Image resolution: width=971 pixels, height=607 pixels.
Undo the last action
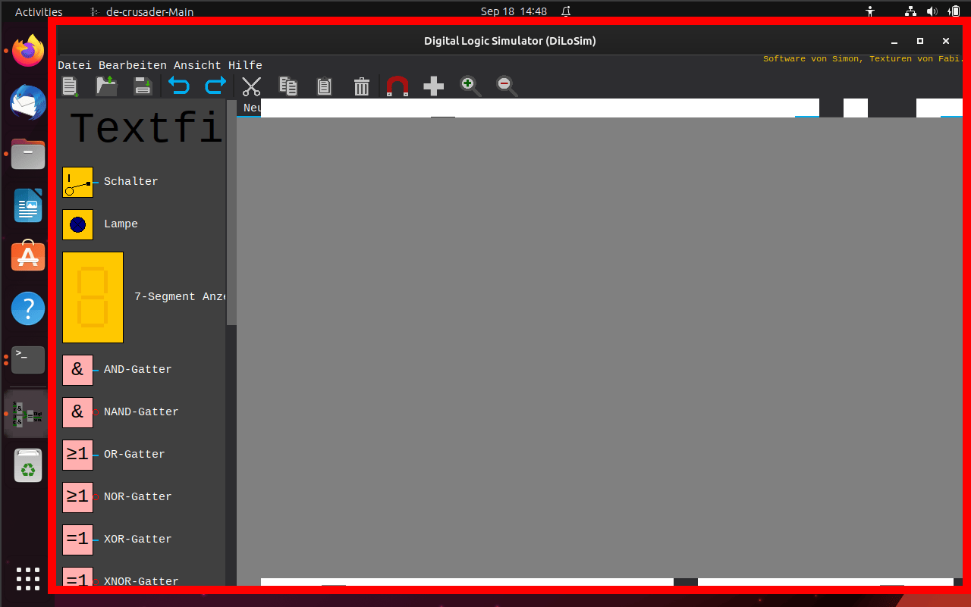click(x=179, y=86)
